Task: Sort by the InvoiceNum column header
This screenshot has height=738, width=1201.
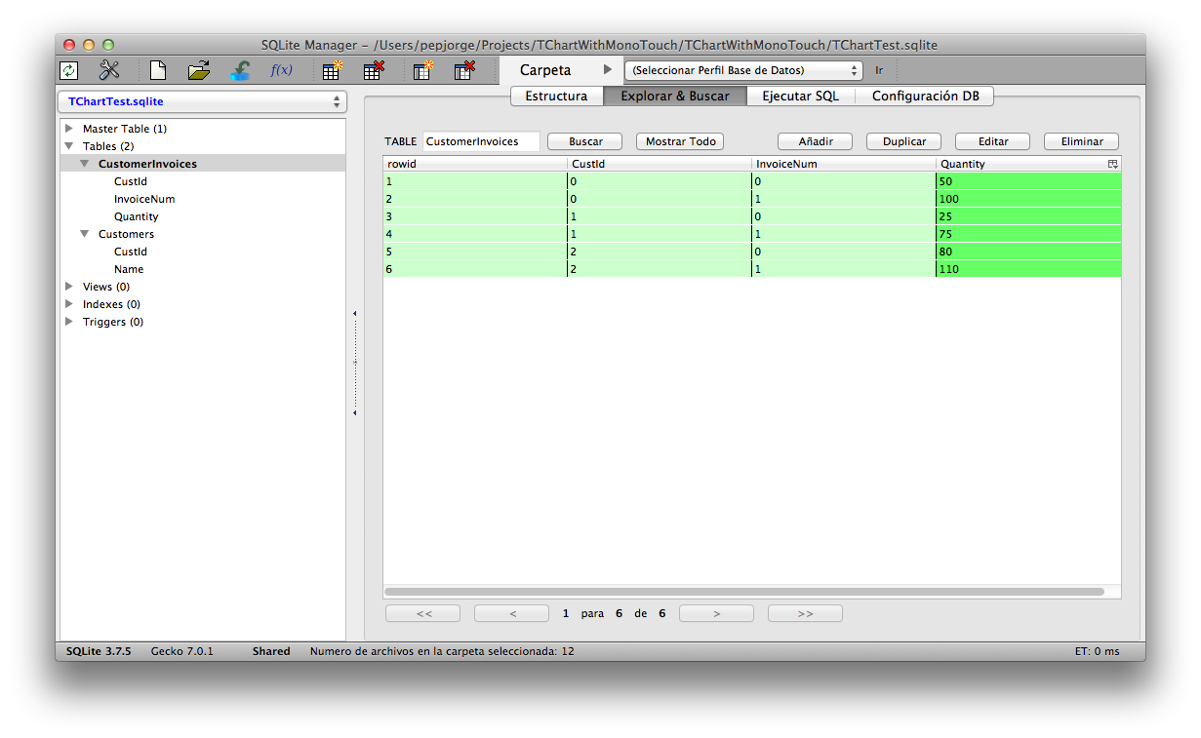Action: [844, 164]
